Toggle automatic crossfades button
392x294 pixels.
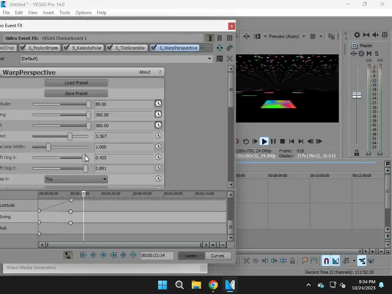coord(335,261)
